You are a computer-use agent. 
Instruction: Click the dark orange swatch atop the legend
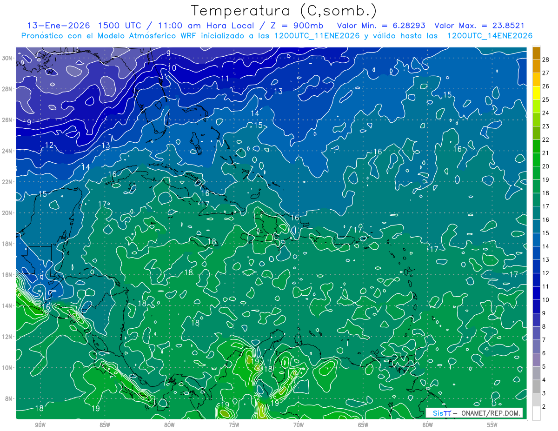[536, 53]
